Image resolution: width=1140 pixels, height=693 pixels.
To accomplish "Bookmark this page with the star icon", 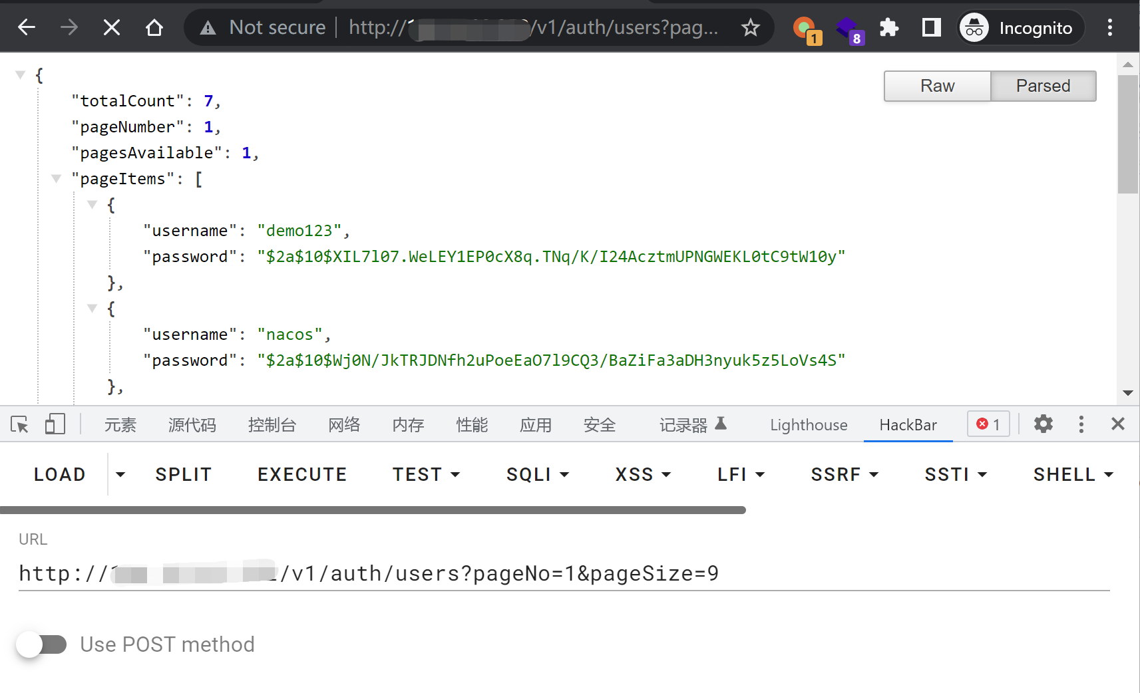I will (x=750, y=27).
